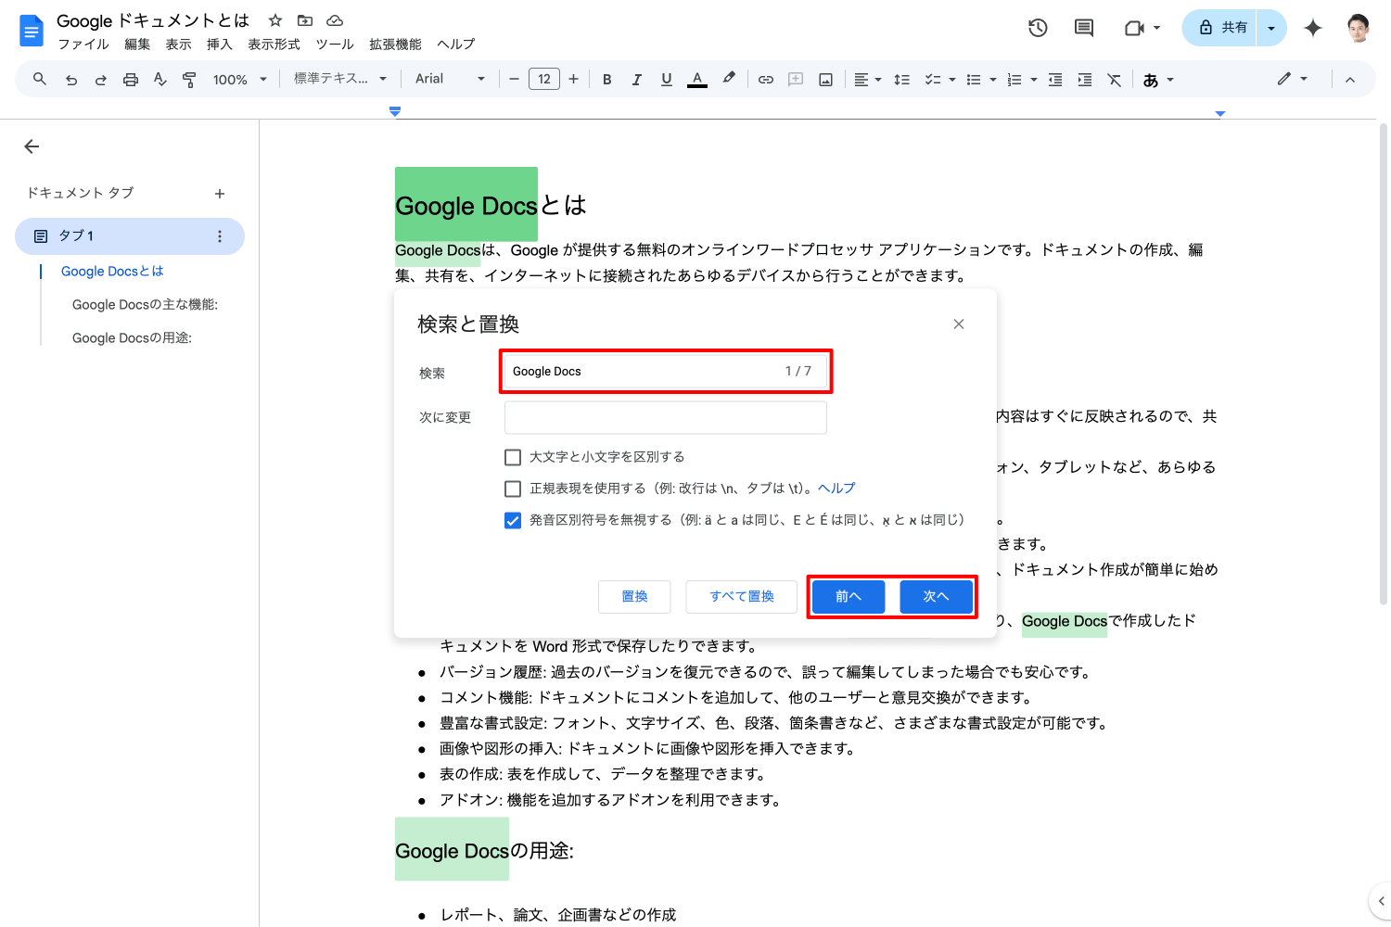Open text alignment options
Screen dimensions: 1391x927
[867, 80]
